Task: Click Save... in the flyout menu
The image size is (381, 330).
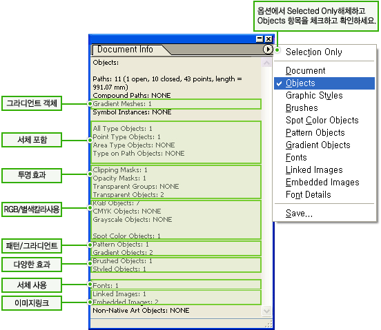Action: (299, 214)
